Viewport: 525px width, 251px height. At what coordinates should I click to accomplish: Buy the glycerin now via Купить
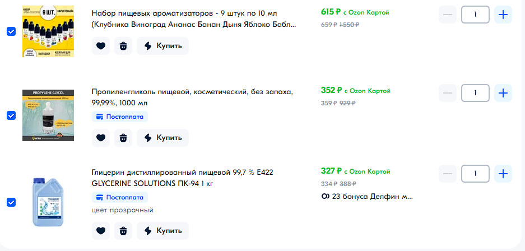pyautogui.click(x=162, y=230)
